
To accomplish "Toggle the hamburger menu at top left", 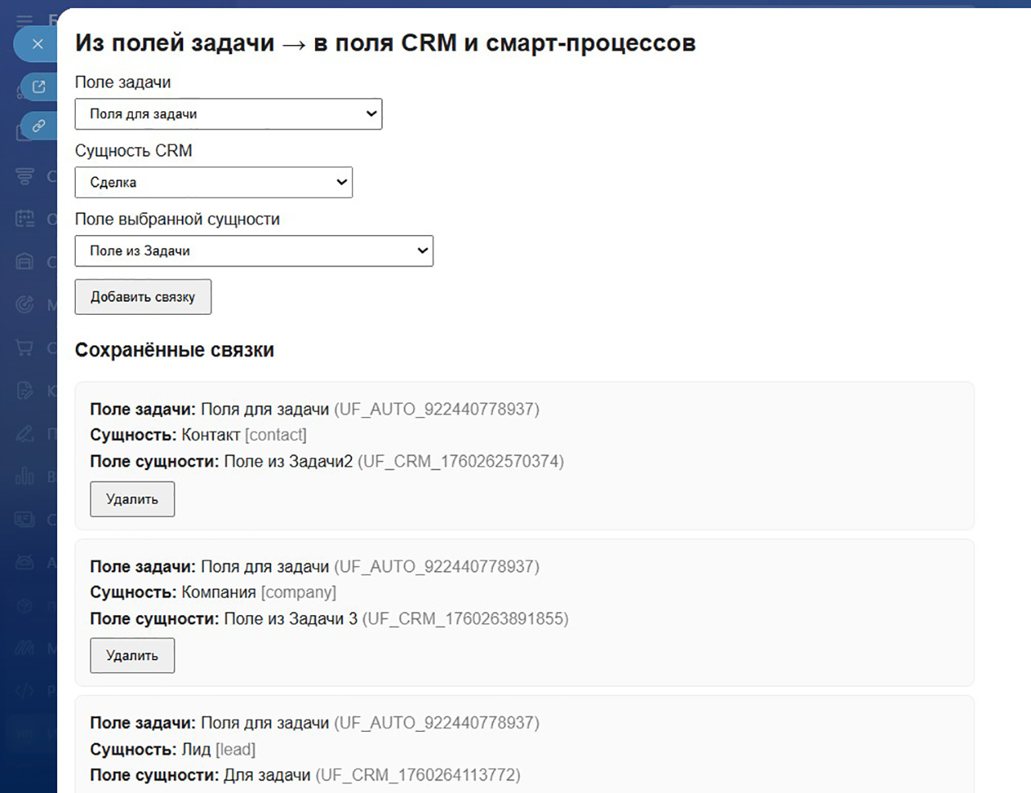I will pyautogui.click(x=25, y=21).
